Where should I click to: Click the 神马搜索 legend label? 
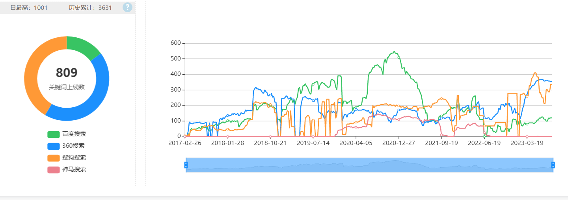coord(74,169)
